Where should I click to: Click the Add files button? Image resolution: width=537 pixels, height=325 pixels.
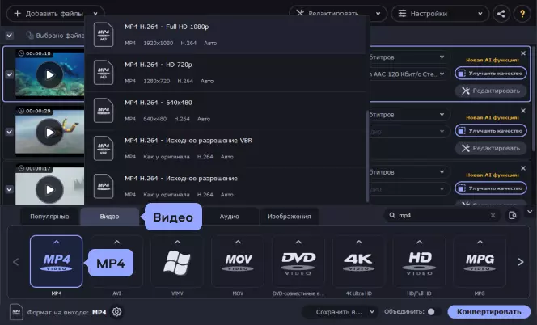coord(49,14)
